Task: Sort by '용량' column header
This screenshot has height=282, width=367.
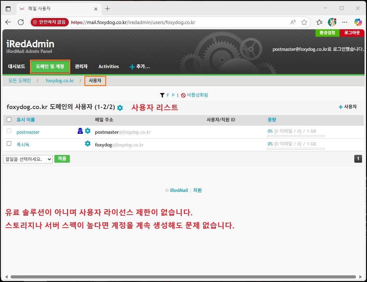Action: click(x=272, y=120)
